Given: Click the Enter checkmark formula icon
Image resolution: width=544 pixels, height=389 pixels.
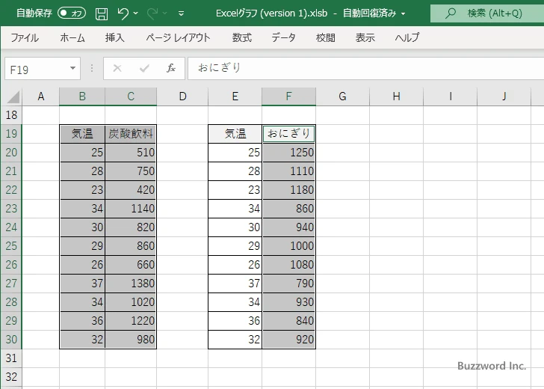Looking at the screenshot, I should 144,68.
